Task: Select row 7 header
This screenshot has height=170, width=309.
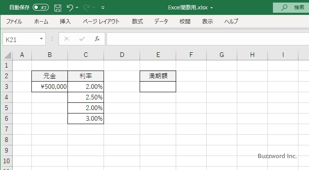Action: coord(6,129)
